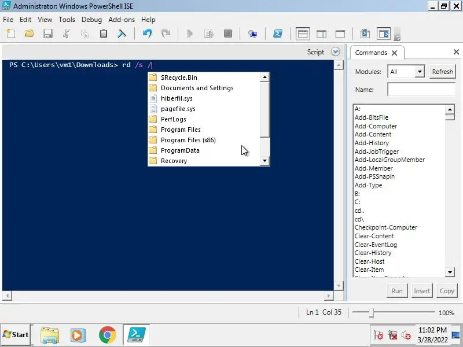Click completion list scroll up arrow
The height and width of the screenshot is (347, 463).
click(264, 77)
